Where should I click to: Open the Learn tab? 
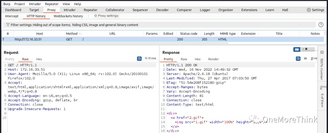(x=270, y=10)
